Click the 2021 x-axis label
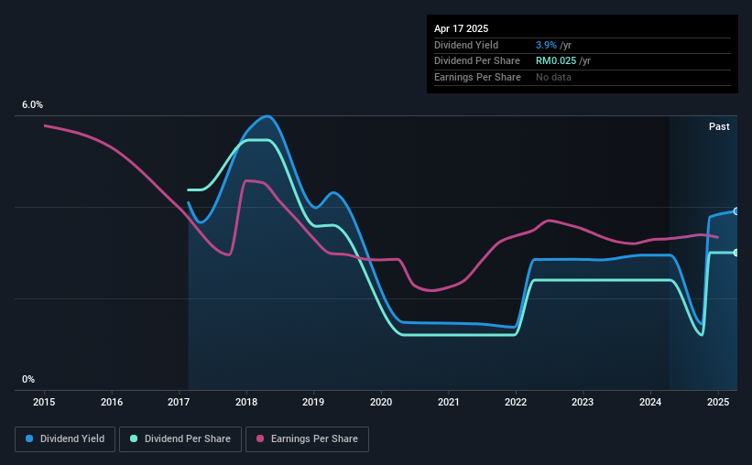This screenshot has width=752, height=465. pyautogui.click(x=449, y=402)
